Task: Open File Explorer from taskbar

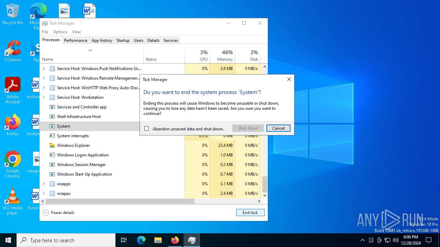Action: coord(158,240)
